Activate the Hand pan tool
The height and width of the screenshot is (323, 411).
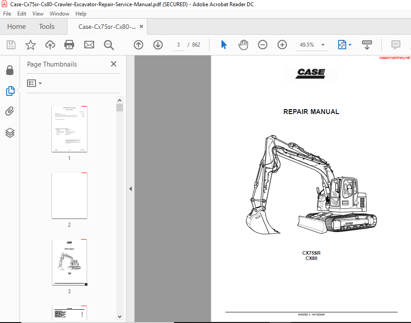[243, 45]
